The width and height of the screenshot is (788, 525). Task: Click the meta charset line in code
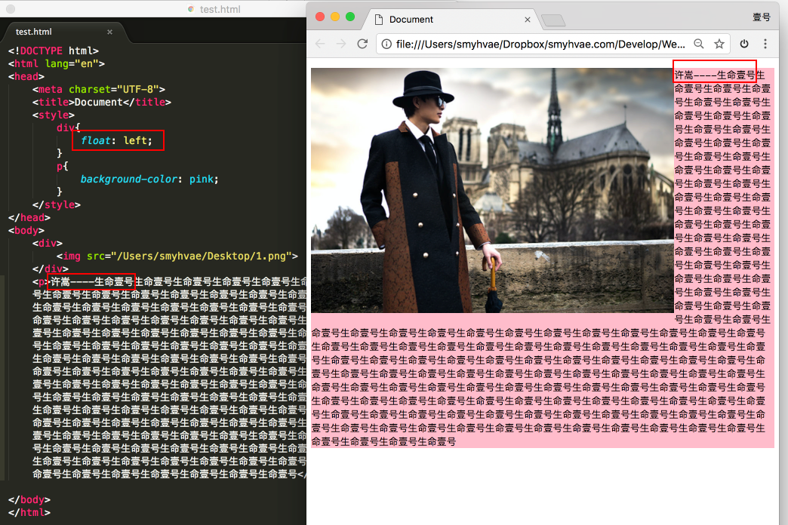coord(98,90)
